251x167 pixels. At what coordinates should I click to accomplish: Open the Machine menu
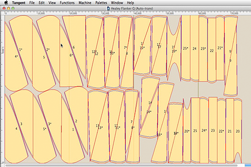tap(85, 3)
